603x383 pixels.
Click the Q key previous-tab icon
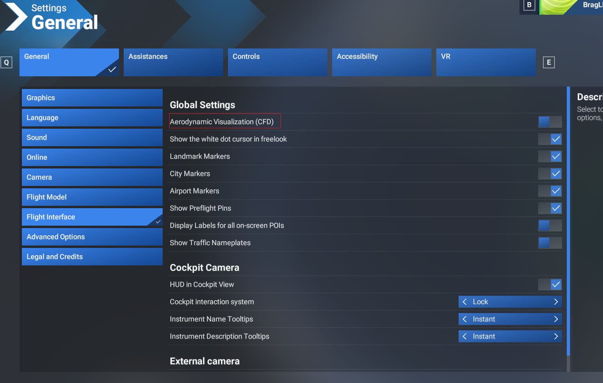(x=6, y=62)
